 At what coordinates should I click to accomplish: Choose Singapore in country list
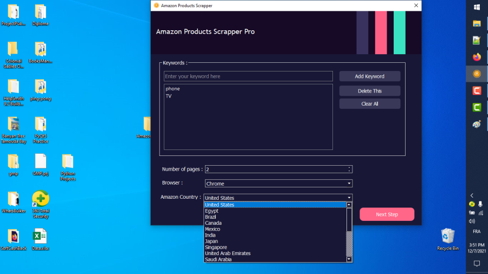(x=275, y=247)
